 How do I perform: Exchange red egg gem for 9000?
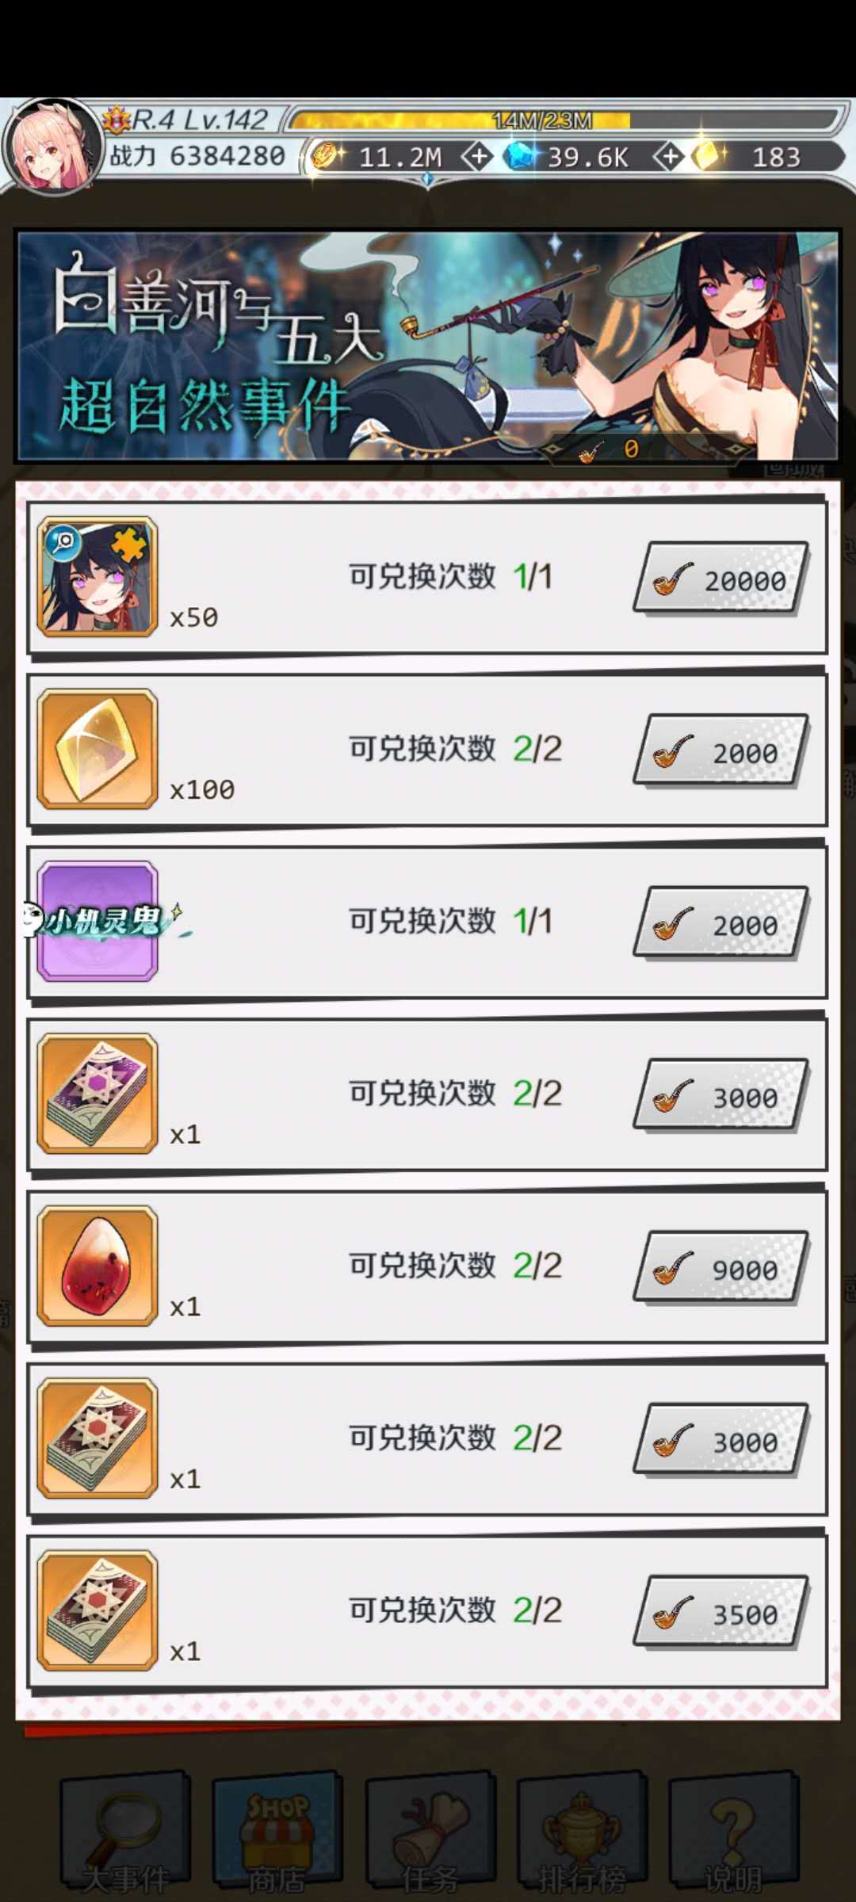click(720, 1267)
